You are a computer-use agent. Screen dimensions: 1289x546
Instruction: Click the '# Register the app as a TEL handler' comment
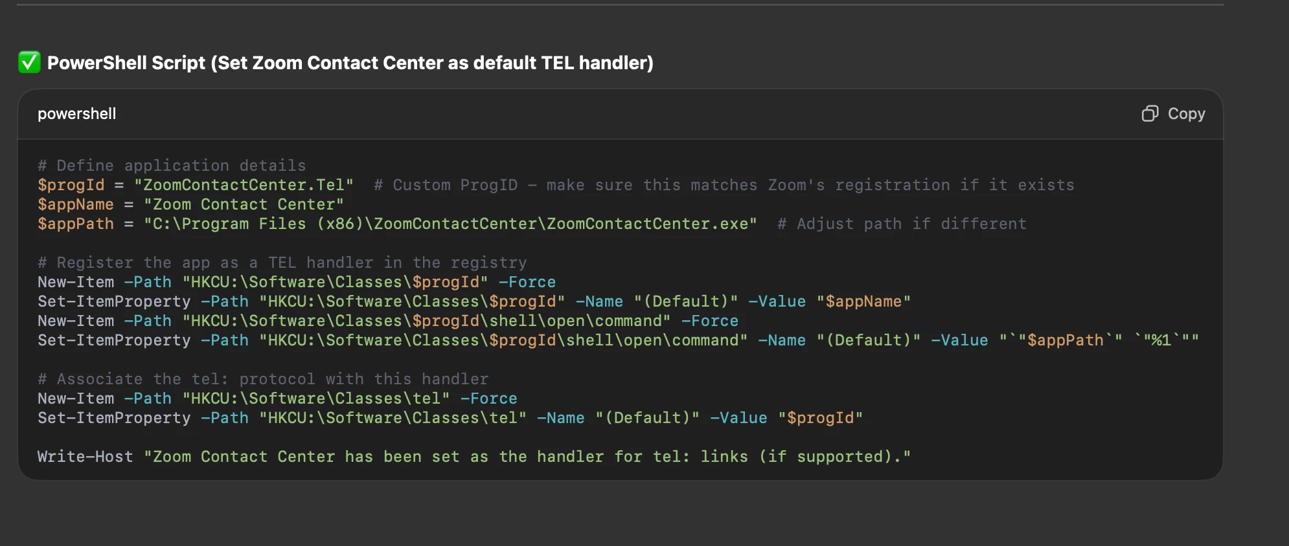pos(282,263)
